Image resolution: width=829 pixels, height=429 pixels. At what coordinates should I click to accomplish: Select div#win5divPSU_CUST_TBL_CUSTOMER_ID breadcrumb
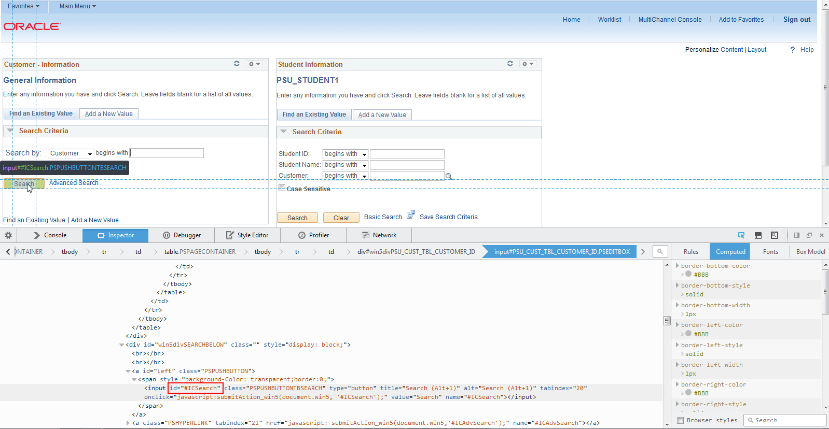pos(416,251)
